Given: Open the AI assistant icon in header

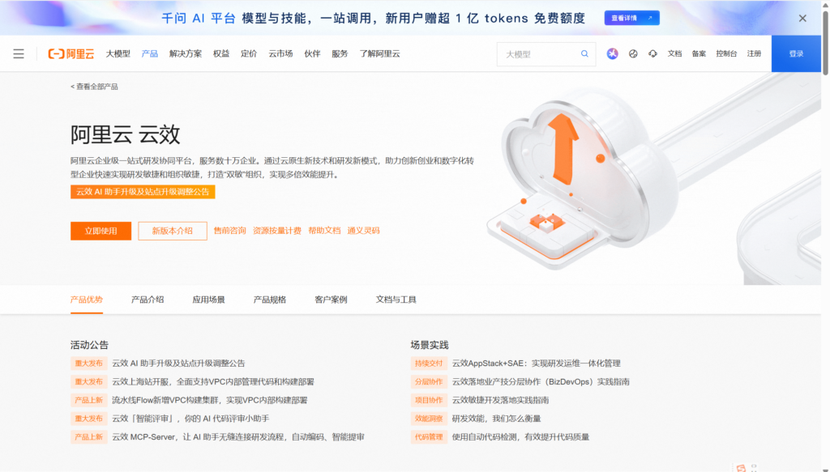Looking at the screenshot, I should (x=613, y=54).
